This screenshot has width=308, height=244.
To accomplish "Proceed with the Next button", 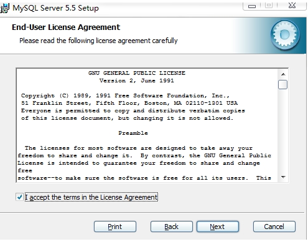I will click(218, 227).
